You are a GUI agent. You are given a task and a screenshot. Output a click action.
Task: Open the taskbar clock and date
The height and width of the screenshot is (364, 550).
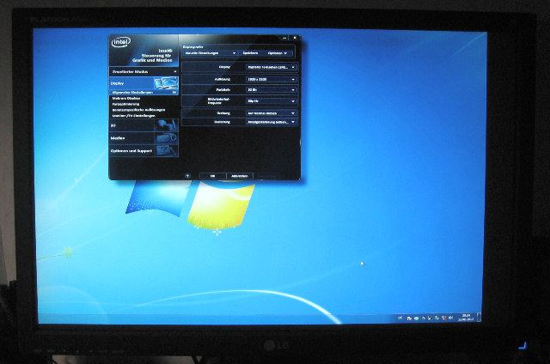466,317
